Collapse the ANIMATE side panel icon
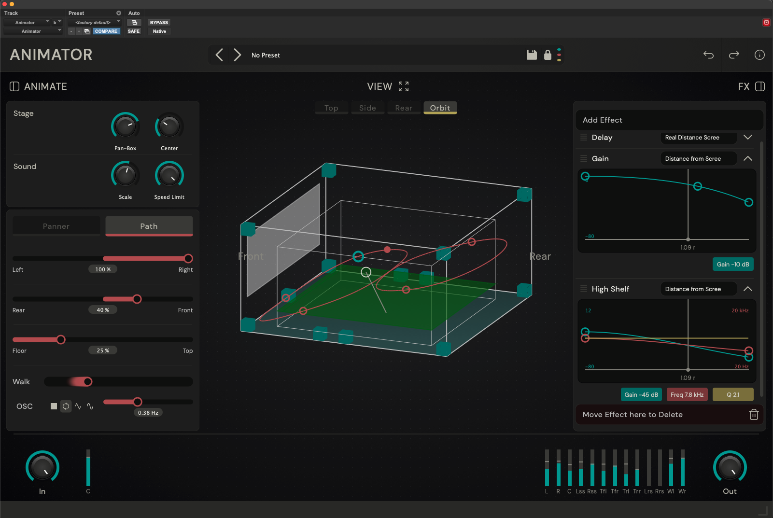Screen dimensions: 773x518 click(x=14, y=86)
